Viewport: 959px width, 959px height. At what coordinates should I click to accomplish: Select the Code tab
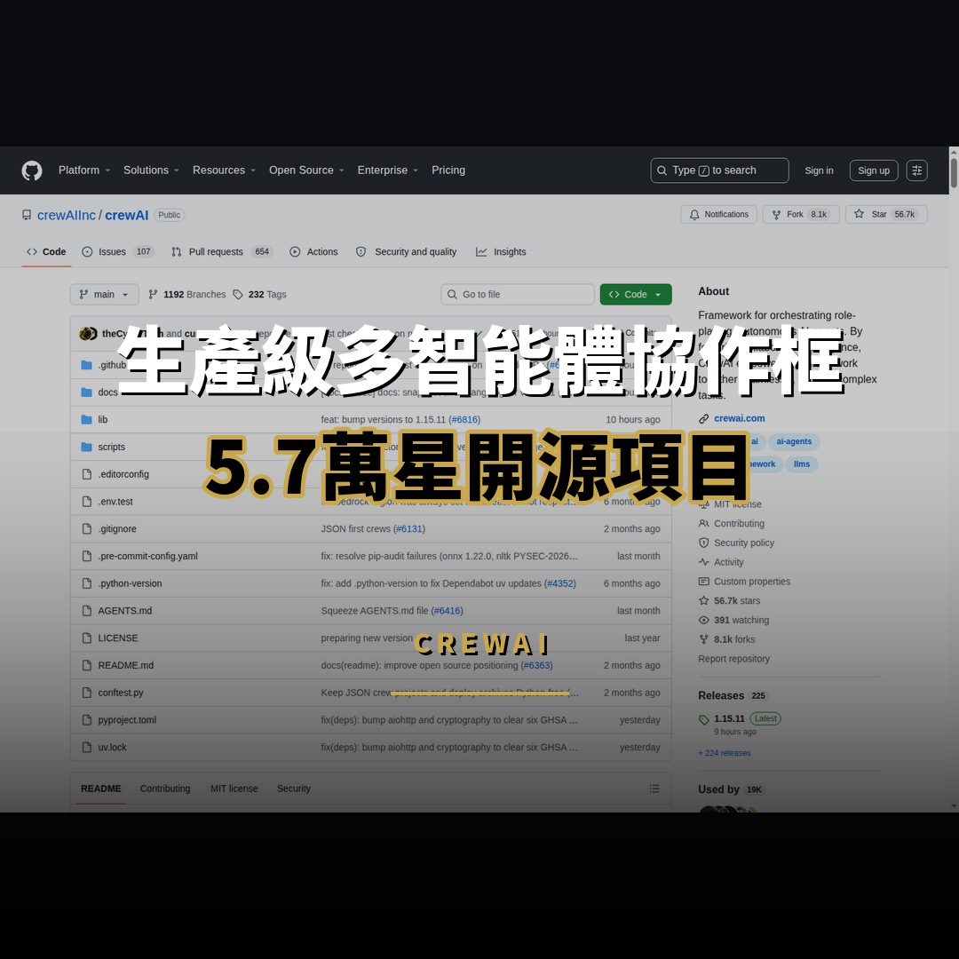tap(46, 252)
